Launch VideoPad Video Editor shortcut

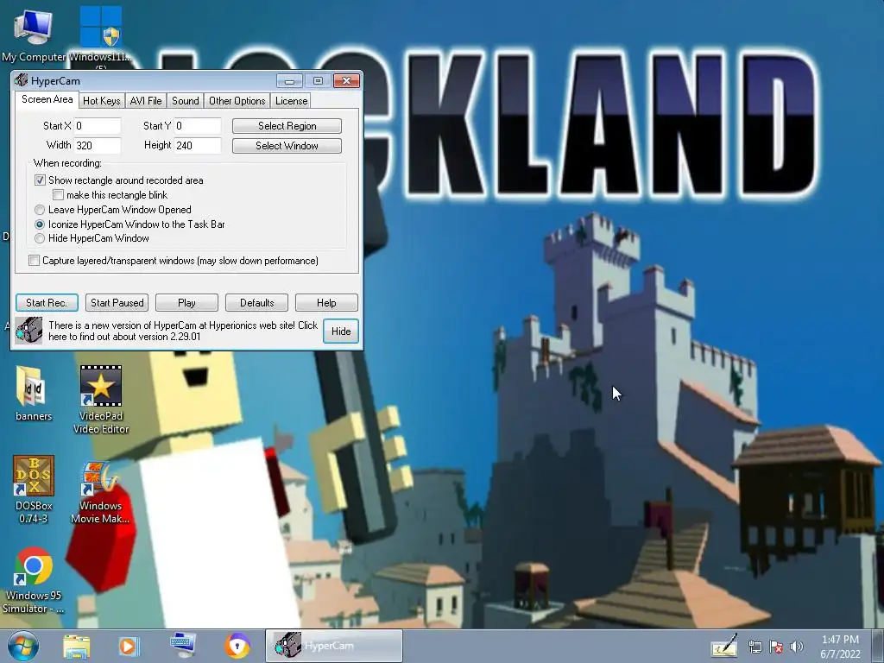coord(101,399)
